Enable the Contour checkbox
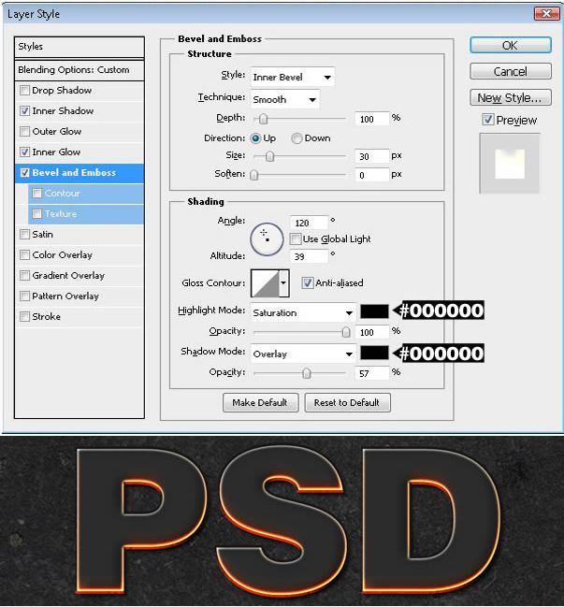564x607 pixels. (37, 194)
